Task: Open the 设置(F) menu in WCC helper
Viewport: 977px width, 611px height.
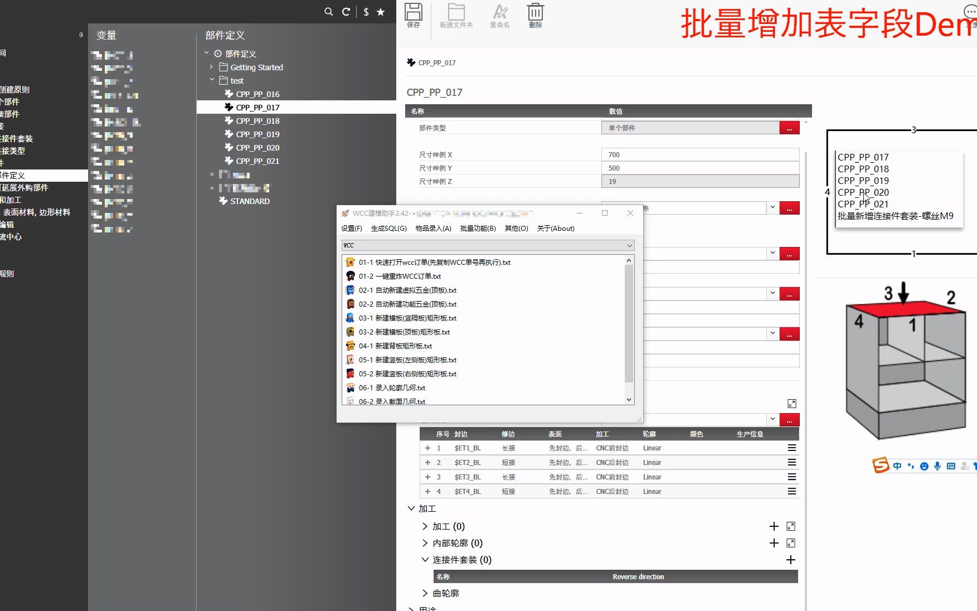Action: (352, 229)
